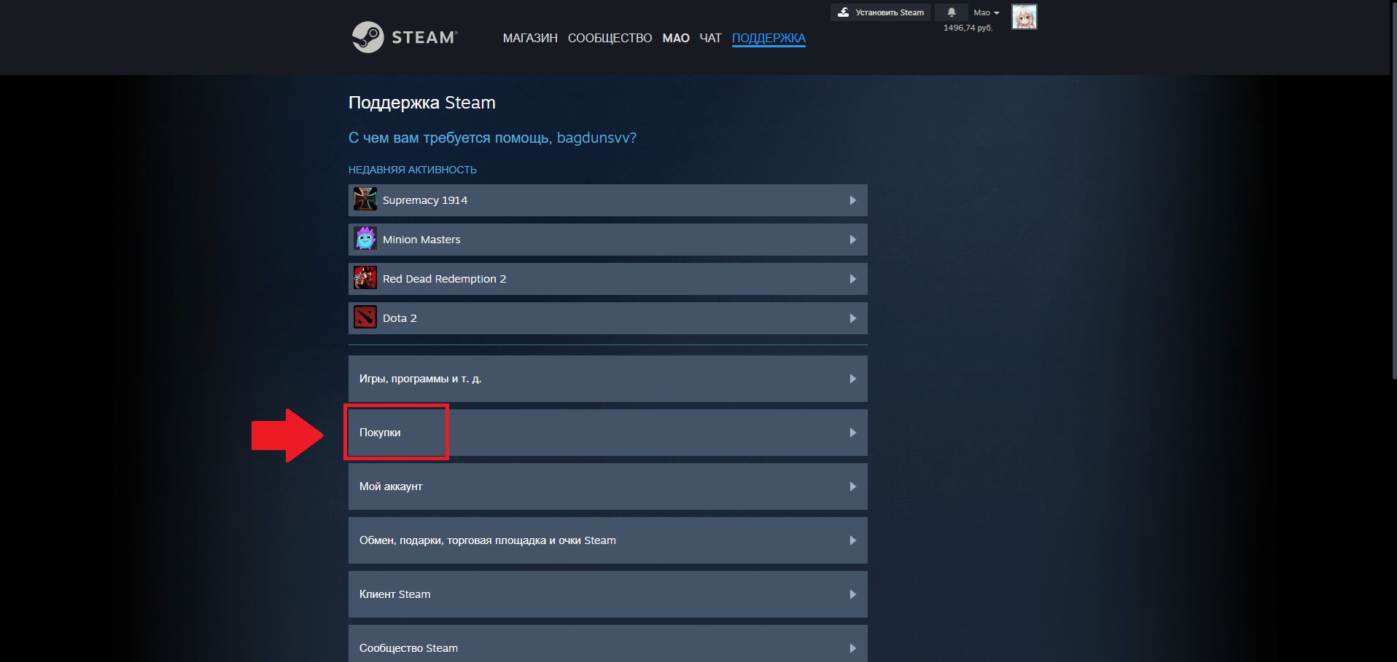Expand the Мой аккаунт row arrow
The height and width of the screenshot is (662, 1397).
tap(852, 486)
